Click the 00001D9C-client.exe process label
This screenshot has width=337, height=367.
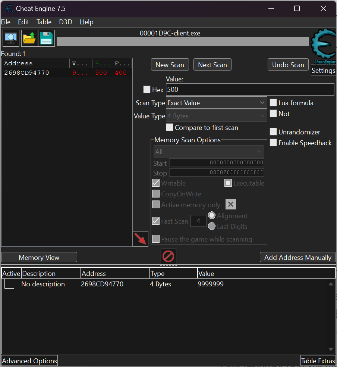coord(170,33)
